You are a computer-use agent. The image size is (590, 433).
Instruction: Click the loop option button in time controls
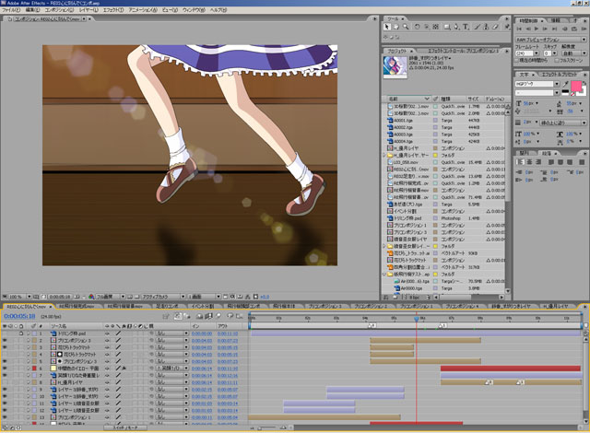[x=574, y=29]
